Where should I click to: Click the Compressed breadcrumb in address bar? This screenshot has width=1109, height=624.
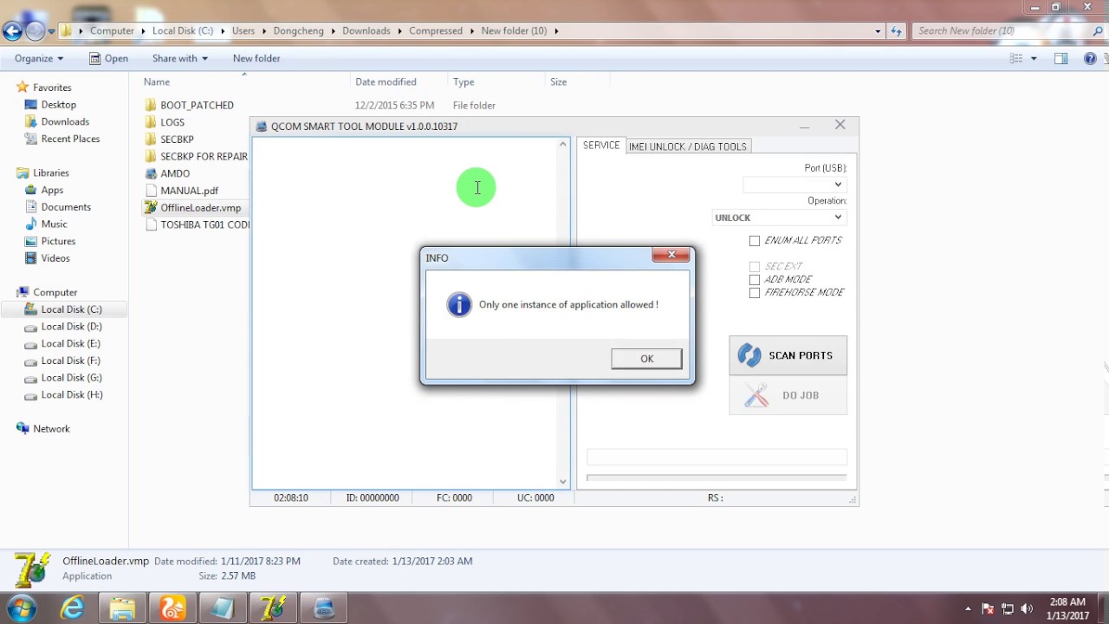point(436,31)
